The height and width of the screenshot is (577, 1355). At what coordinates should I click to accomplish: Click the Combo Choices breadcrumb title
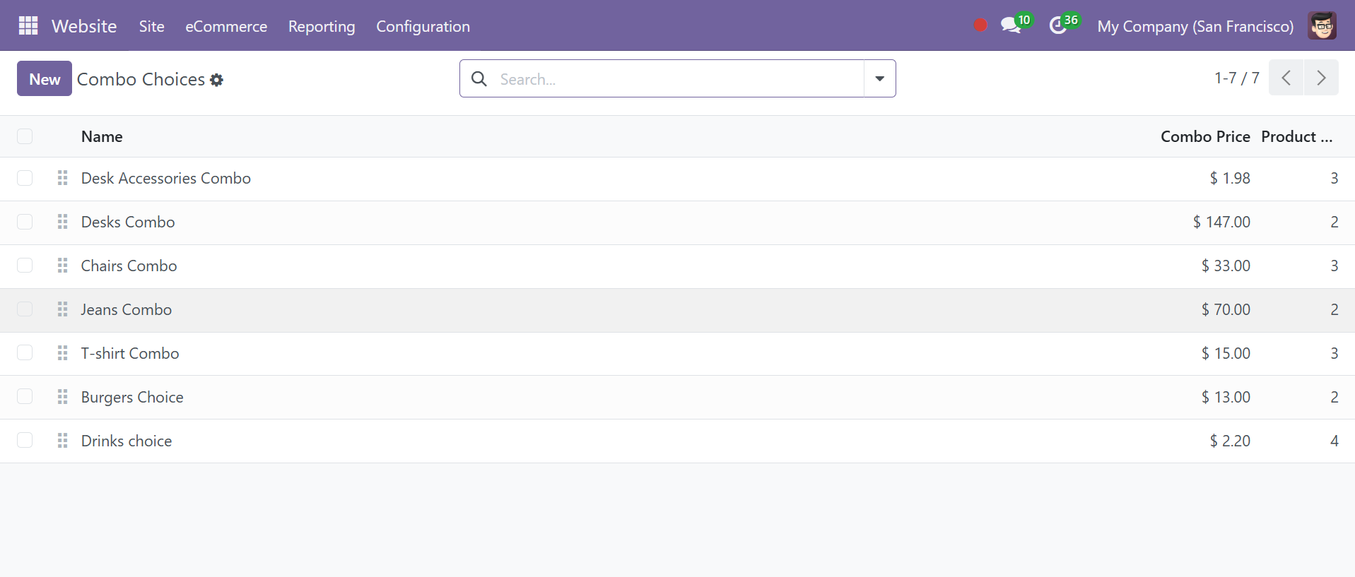pyautogui.click(x=141, y=79)
